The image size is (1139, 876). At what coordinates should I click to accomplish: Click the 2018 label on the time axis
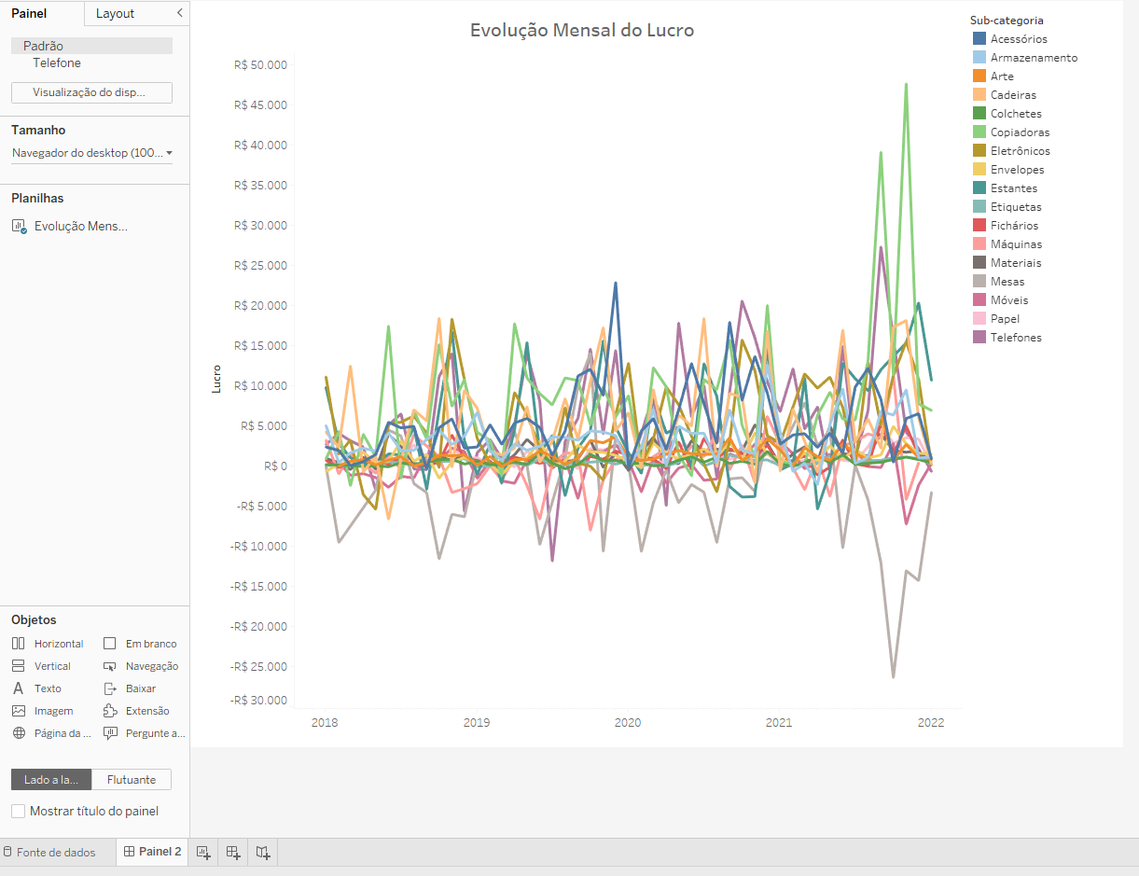pos(325,722)
